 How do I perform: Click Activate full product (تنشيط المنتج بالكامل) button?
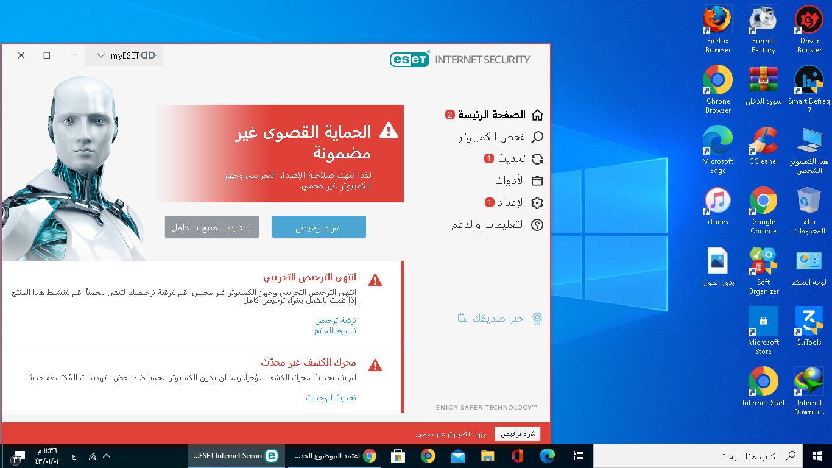[x=211, y=227]
